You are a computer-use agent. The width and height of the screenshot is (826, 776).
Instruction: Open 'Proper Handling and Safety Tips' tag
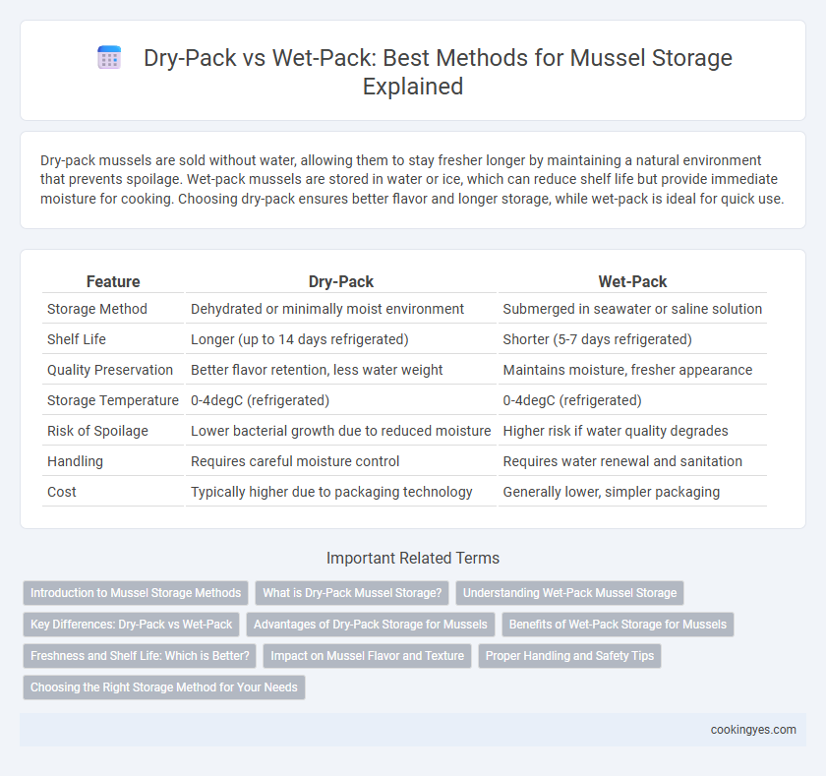tap(569, 656)
